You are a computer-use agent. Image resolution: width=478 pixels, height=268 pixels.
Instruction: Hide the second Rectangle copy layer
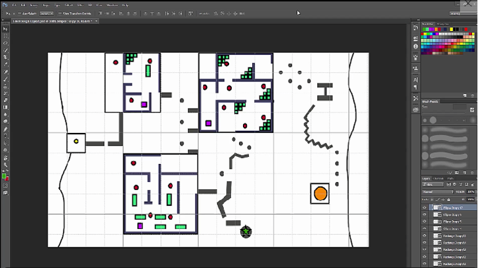[424, 243]
